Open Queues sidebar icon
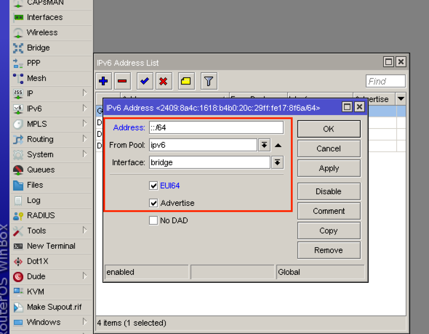 18,170
